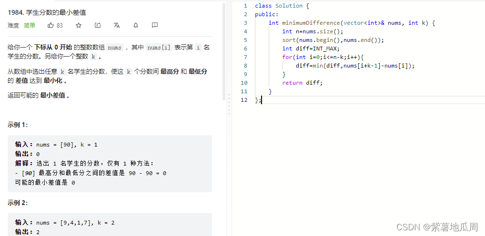Click the share icon
This screenshot has width=485, height=236.
click(x=98, y=25)
